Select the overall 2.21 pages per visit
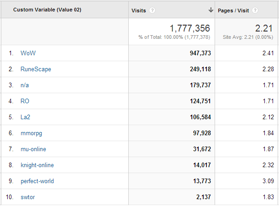 pos(264,28)
